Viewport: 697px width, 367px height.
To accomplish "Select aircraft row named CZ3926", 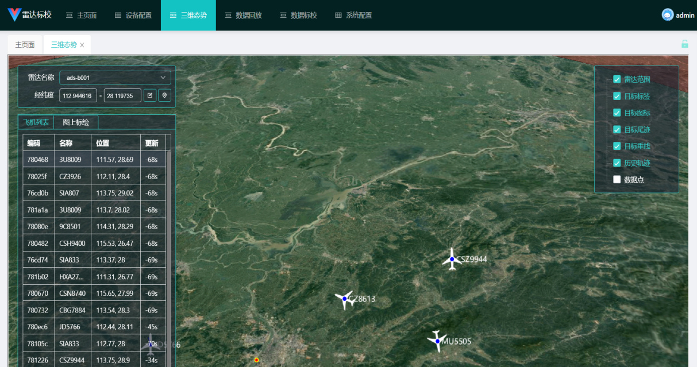I will coord(94,176).
